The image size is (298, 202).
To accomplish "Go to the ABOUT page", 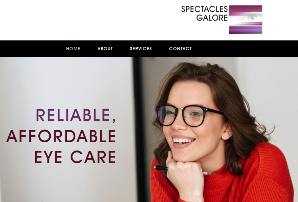I will (x=105, y=49).
